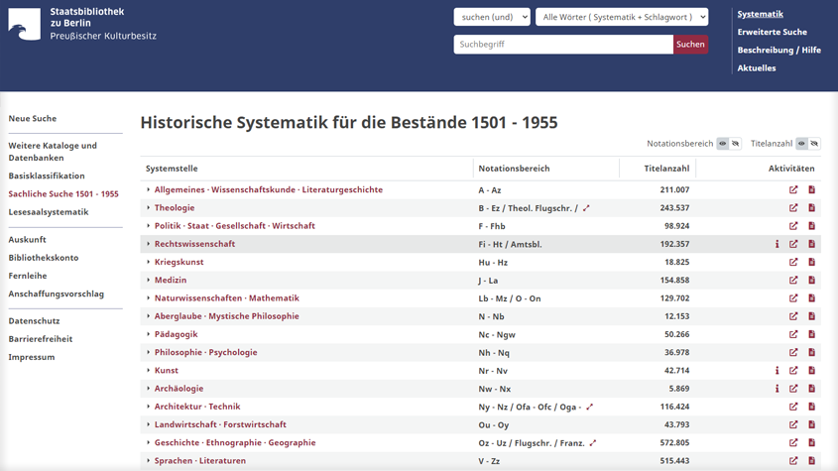Click document icon in Allgemeines row
Viewport: 838px width, 471px height.
pyautogui.click(x=812, y=189)
